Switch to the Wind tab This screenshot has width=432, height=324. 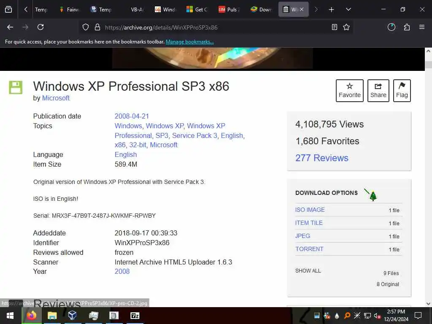tap(165, 10)
